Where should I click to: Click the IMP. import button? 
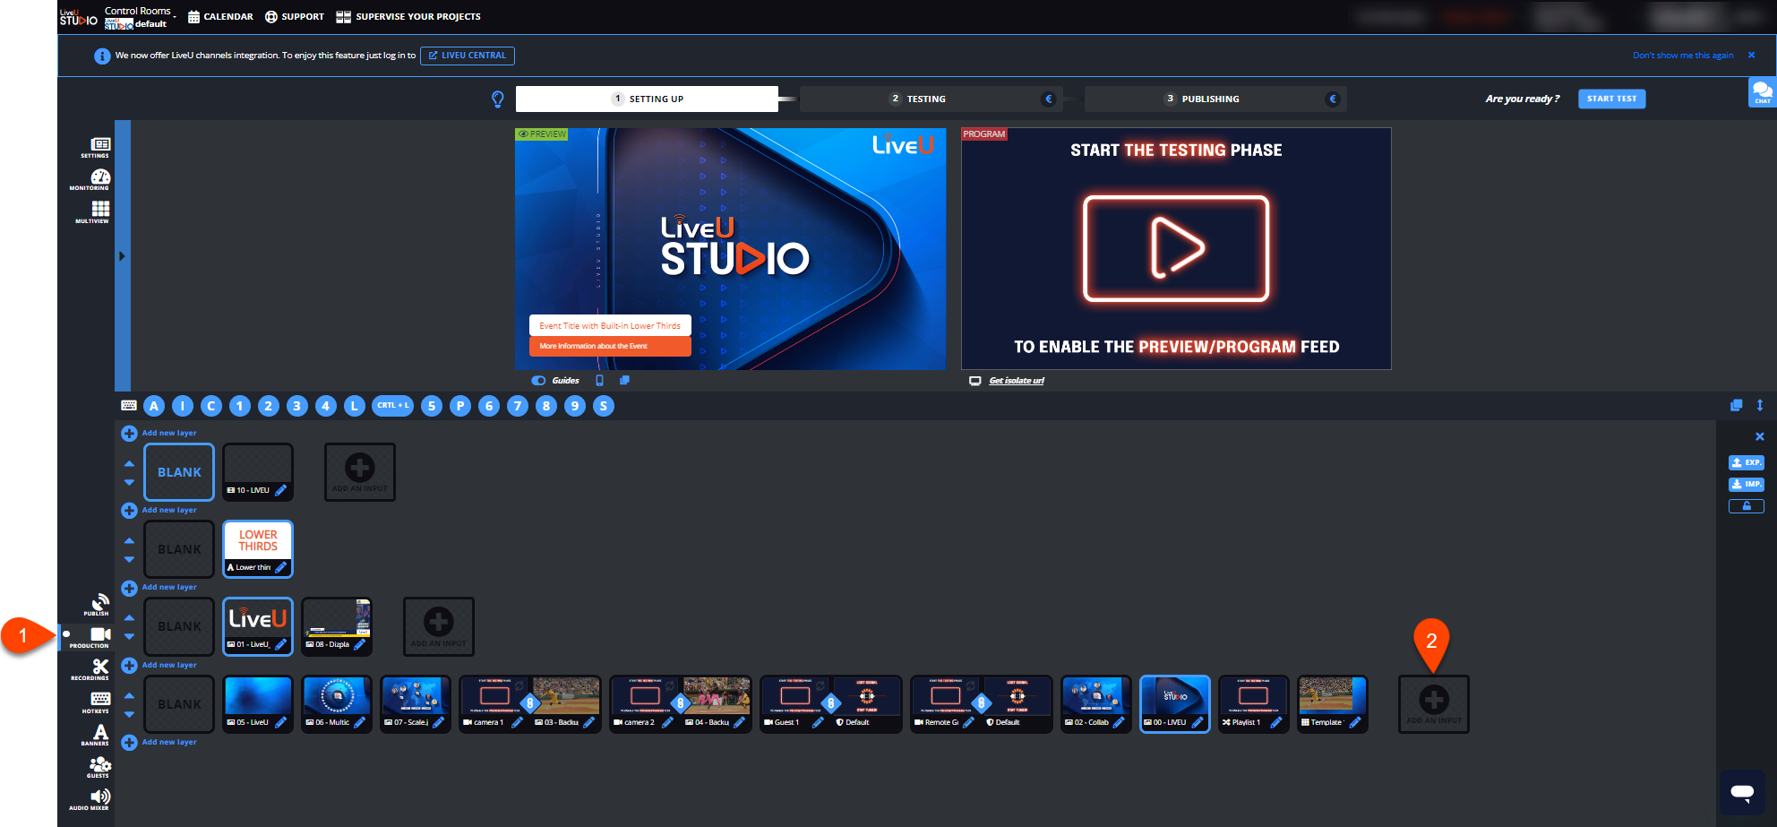point(1746,484)
